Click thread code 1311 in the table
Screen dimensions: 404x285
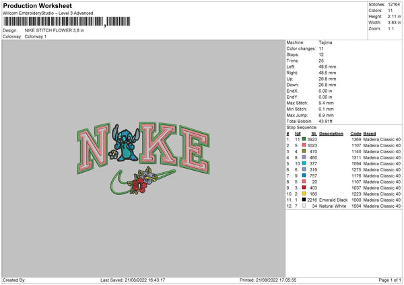pyautogui.click(x=356, y=158)
